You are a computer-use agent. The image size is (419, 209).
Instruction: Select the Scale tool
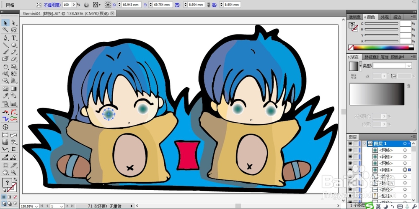pyautogui.click(x=14, y=67)
